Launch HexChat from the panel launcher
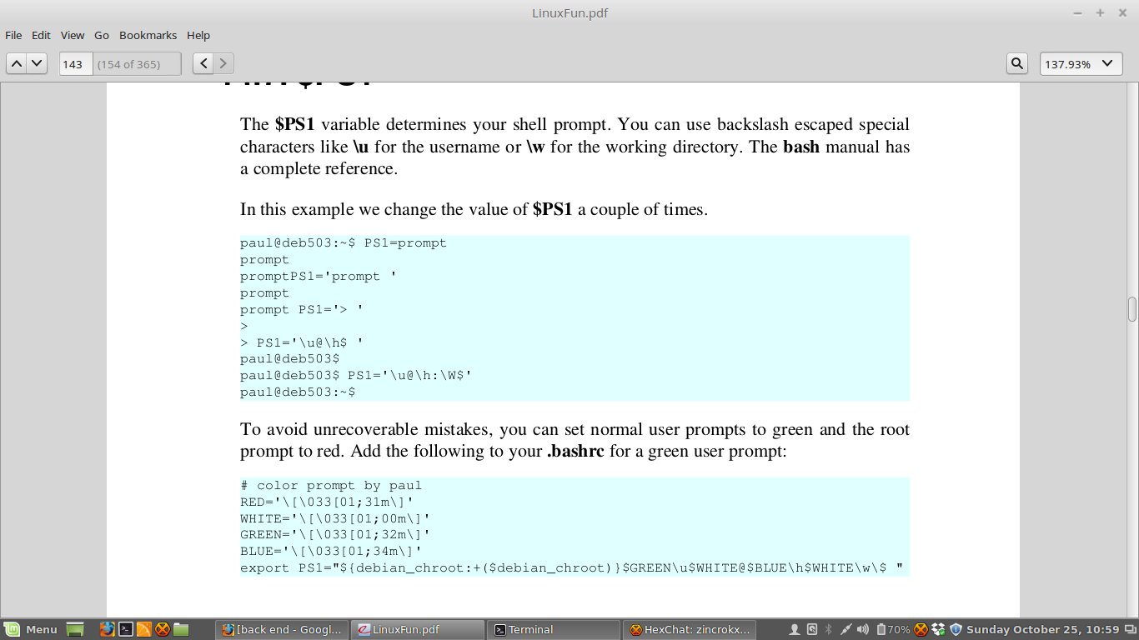The height and width of the screenshot is (640, 1139). coord(163,629)
